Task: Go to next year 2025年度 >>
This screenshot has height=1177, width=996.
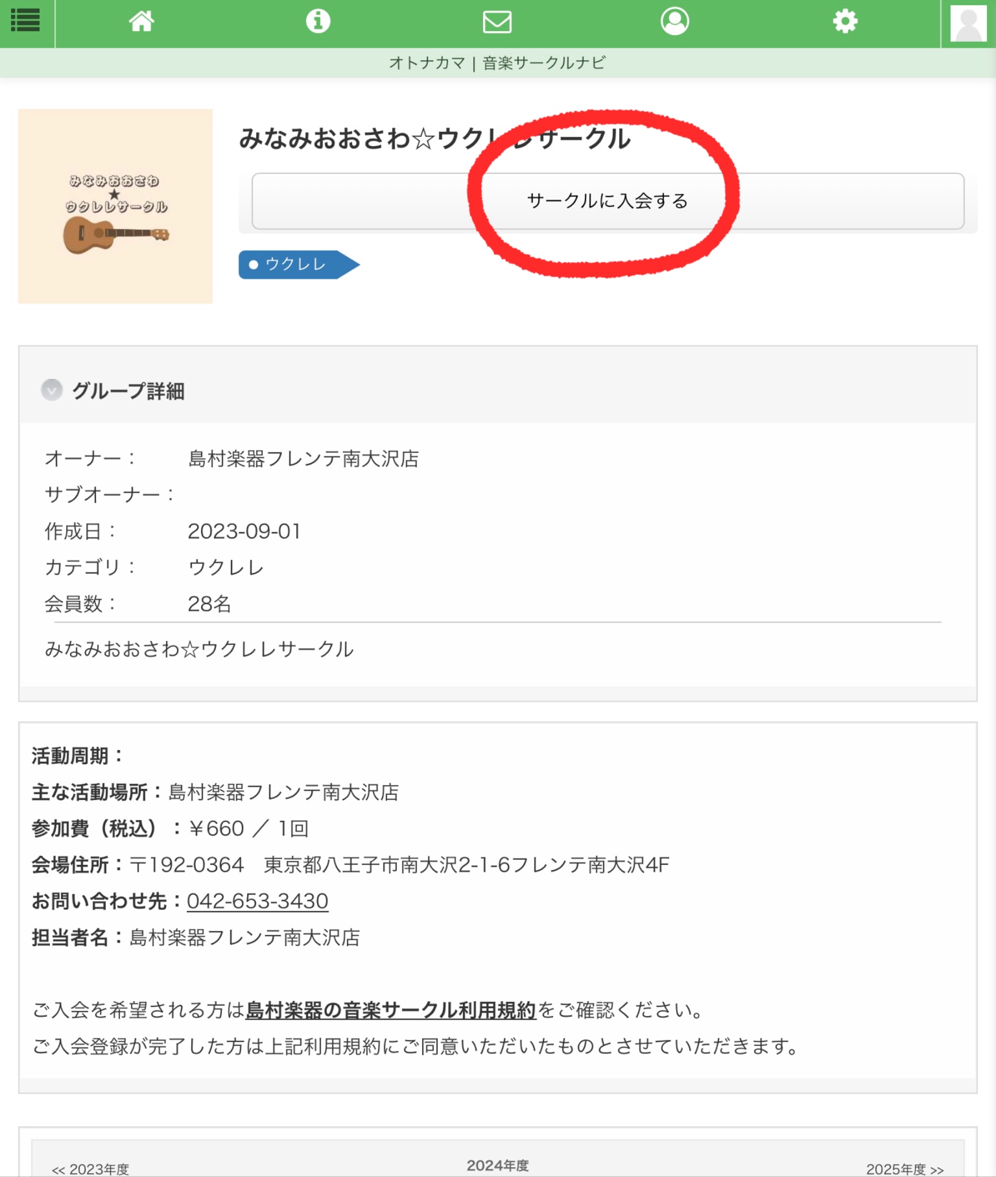Action: tap(905, 1169)
